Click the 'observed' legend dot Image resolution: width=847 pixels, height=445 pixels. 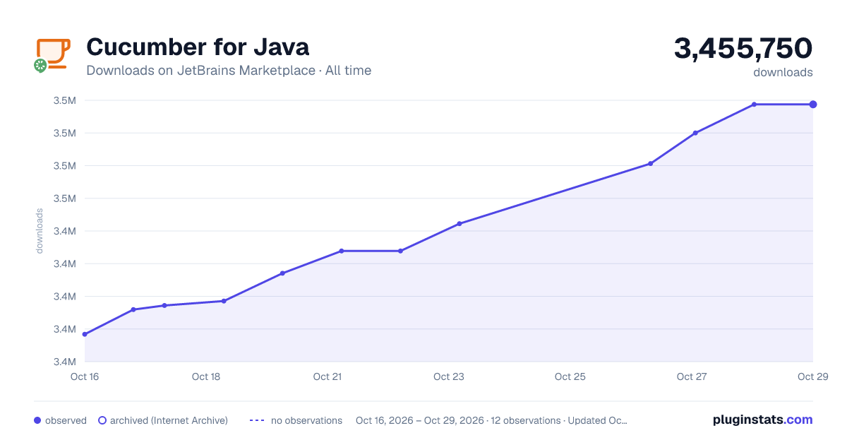[37, 420]
